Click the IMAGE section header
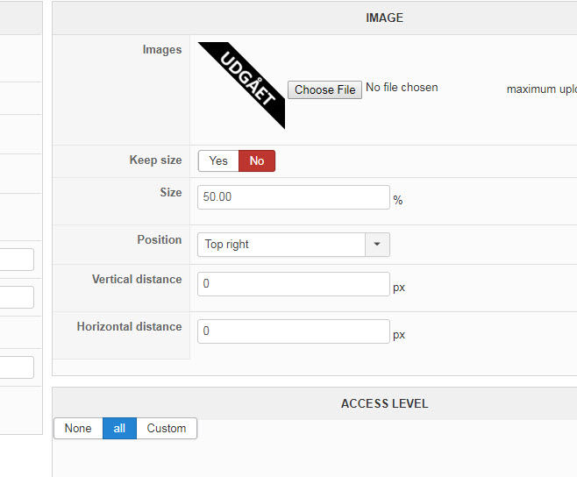 pos(384,18)
